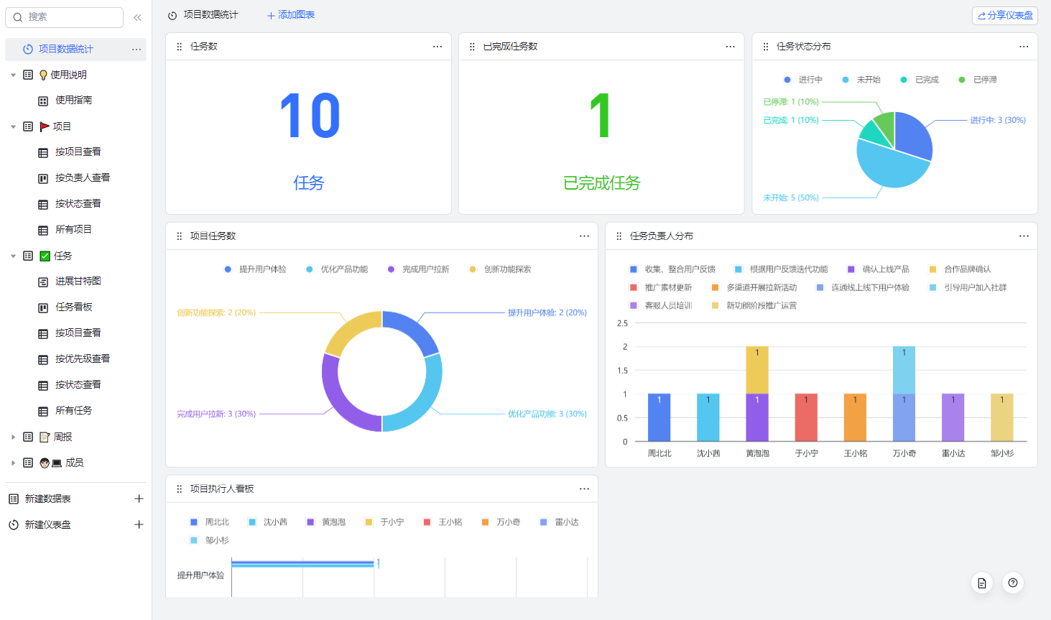The height and width of the screenshot is (620, 1051).
Task: Expand the 周报 tree group
Action: click(13, 437)
